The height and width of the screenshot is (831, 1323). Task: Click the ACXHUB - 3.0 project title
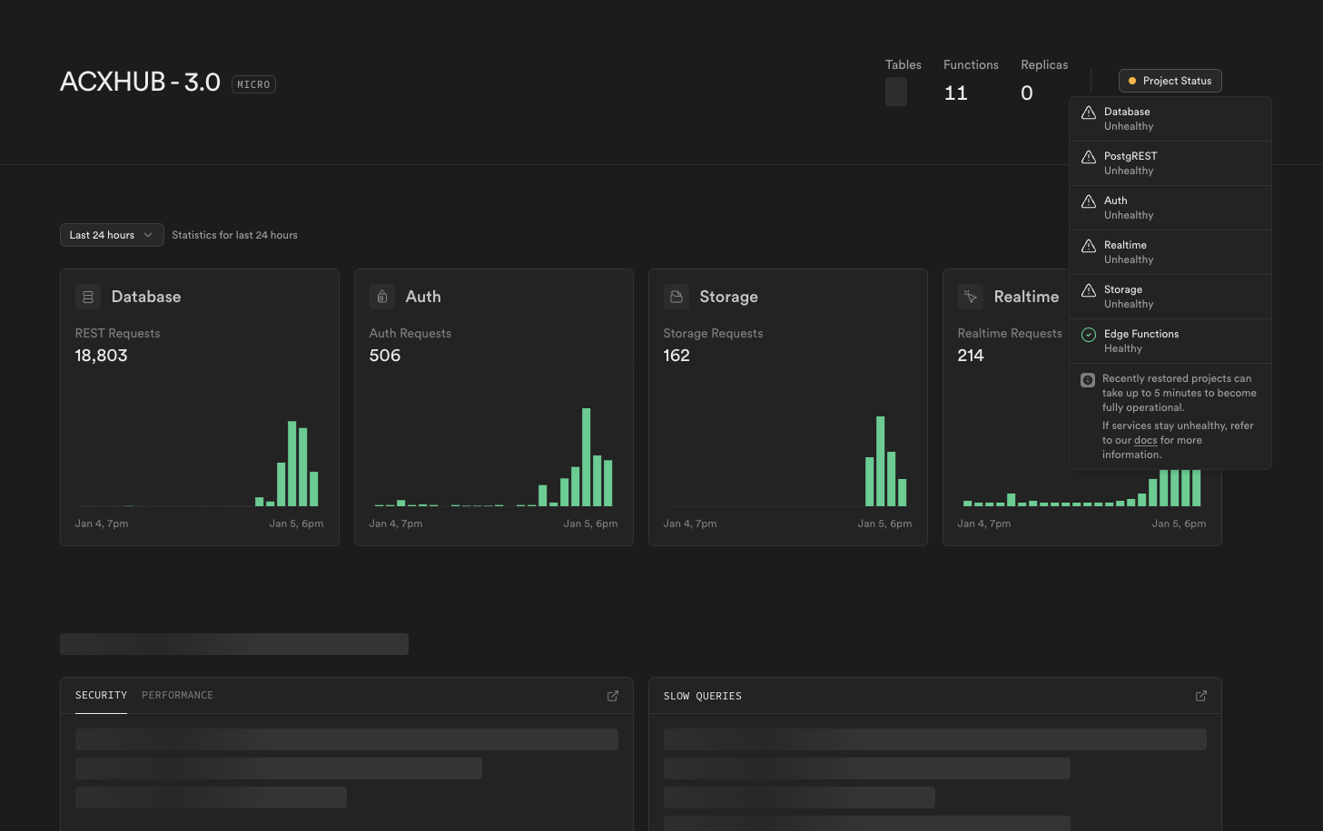140,82
